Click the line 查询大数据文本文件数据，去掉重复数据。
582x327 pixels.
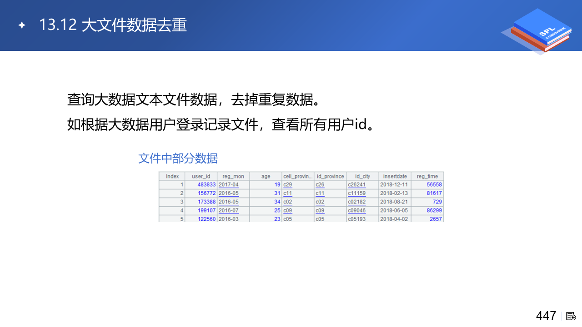click(x=194, y=99)
